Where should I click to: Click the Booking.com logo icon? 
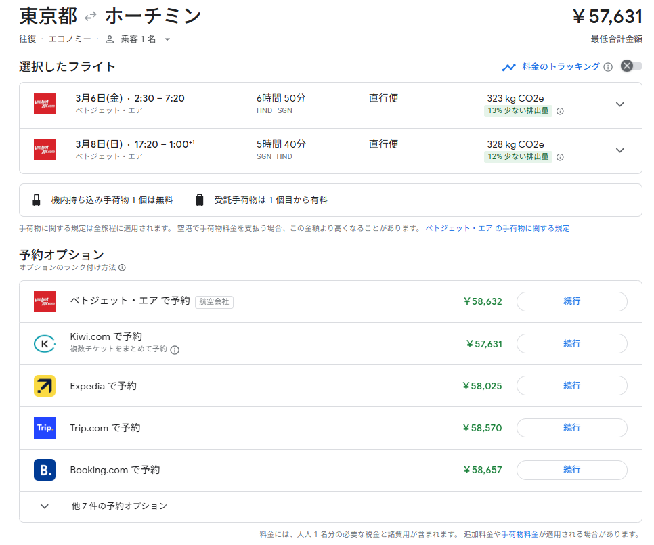click(x=45, y=470)
